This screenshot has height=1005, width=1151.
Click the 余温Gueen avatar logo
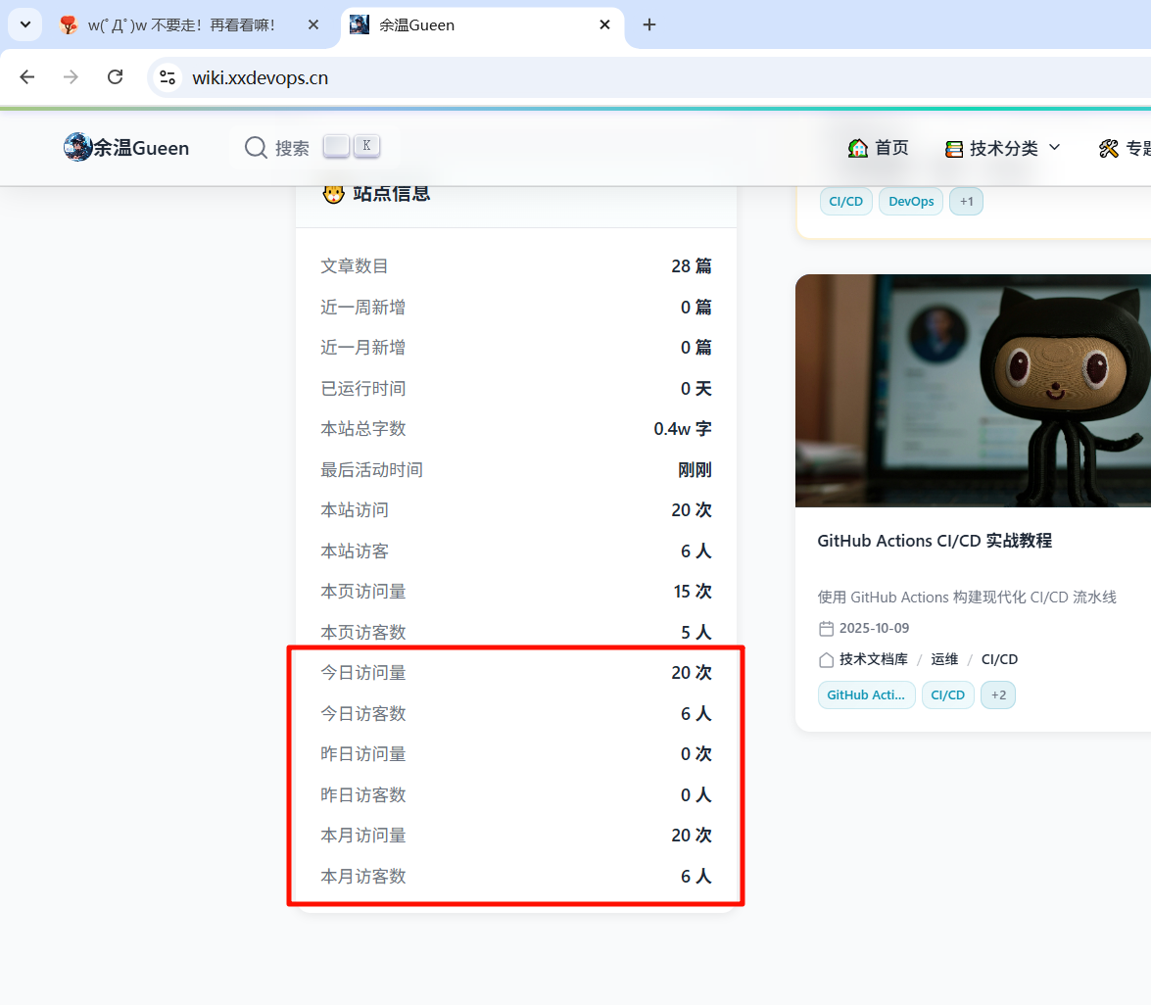[77, 148]
